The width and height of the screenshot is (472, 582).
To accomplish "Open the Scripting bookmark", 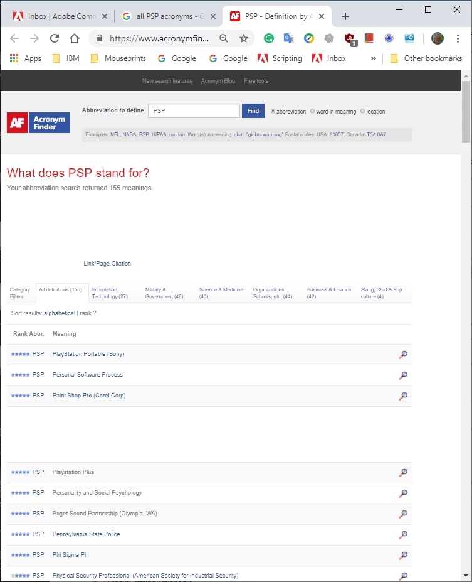I will click(x=280, y=58).
